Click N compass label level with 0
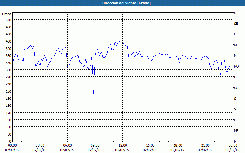245x153 pixels. point(235,141)
